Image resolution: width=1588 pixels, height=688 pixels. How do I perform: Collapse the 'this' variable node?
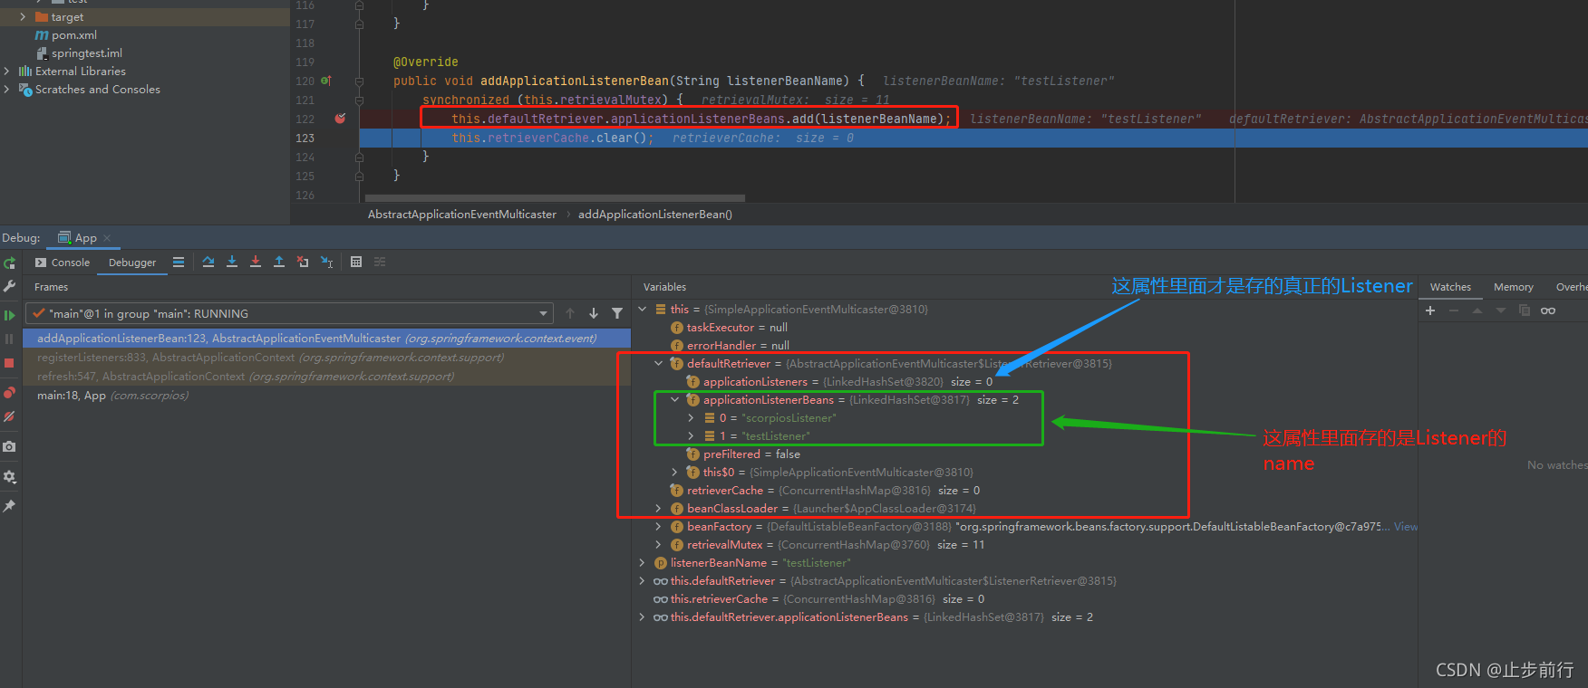[643, 310]
